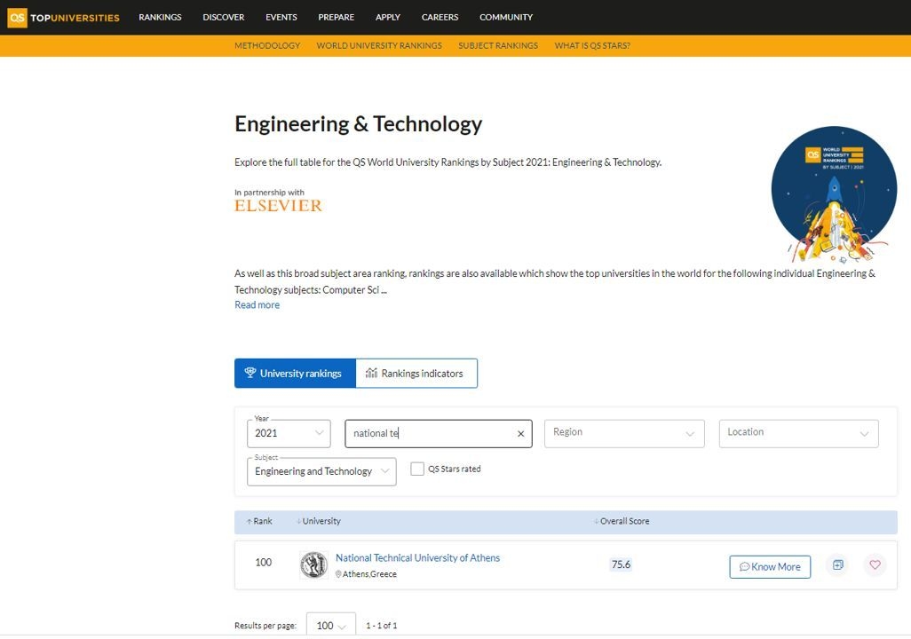Add the university to favorites with the heart icon
The height and width of the screenshot is (639, 911).
(x=875, y=564)
